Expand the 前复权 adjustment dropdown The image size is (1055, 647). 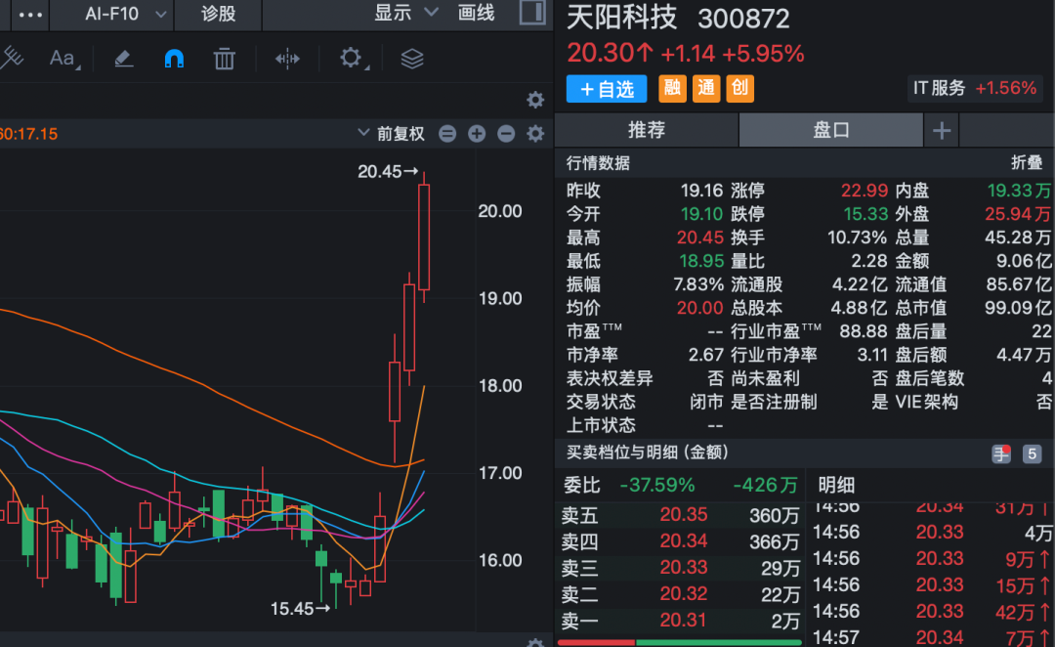392,133
